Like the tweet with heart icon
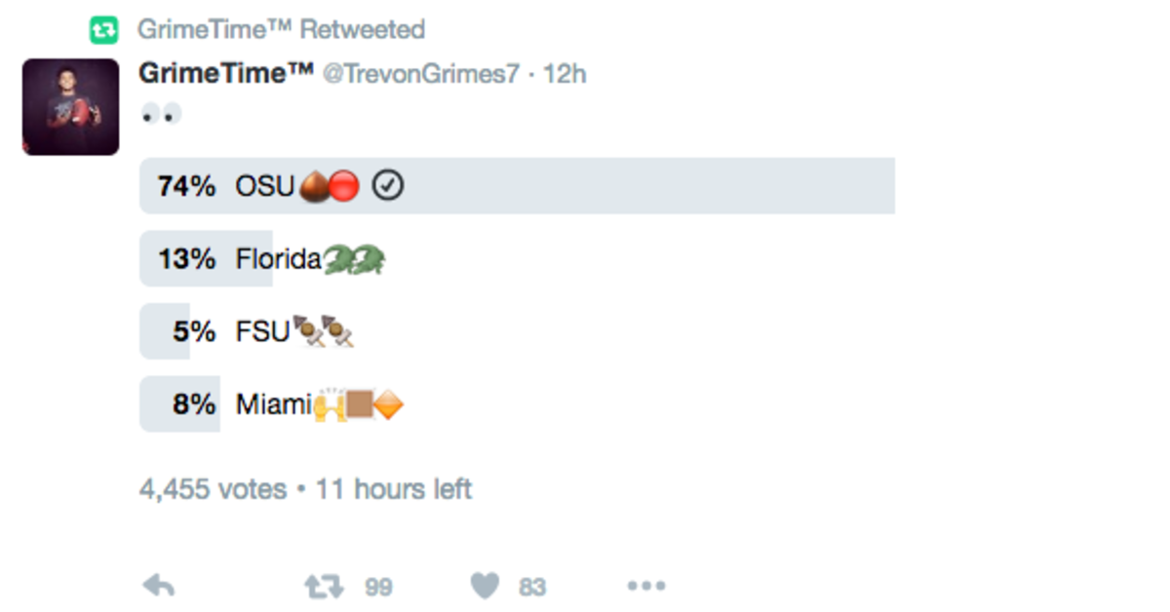Viewport: 1170px width, 612px height. tap(485, 586)
